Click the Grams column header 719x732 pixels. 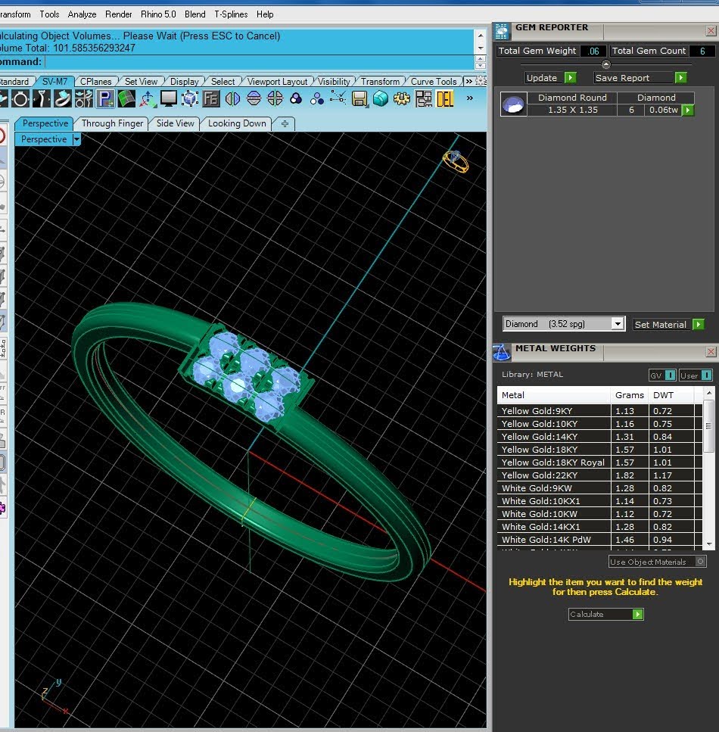point(630,395)
